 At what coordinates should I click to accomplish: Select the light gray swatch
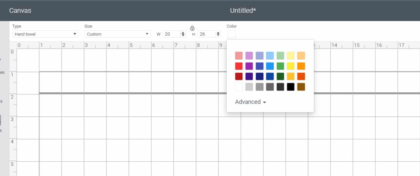(x=249, y=87)
